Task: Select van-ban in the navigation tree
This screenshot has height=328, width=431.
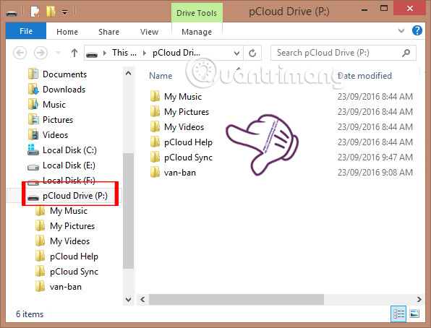Action: [x=66, y=287]
